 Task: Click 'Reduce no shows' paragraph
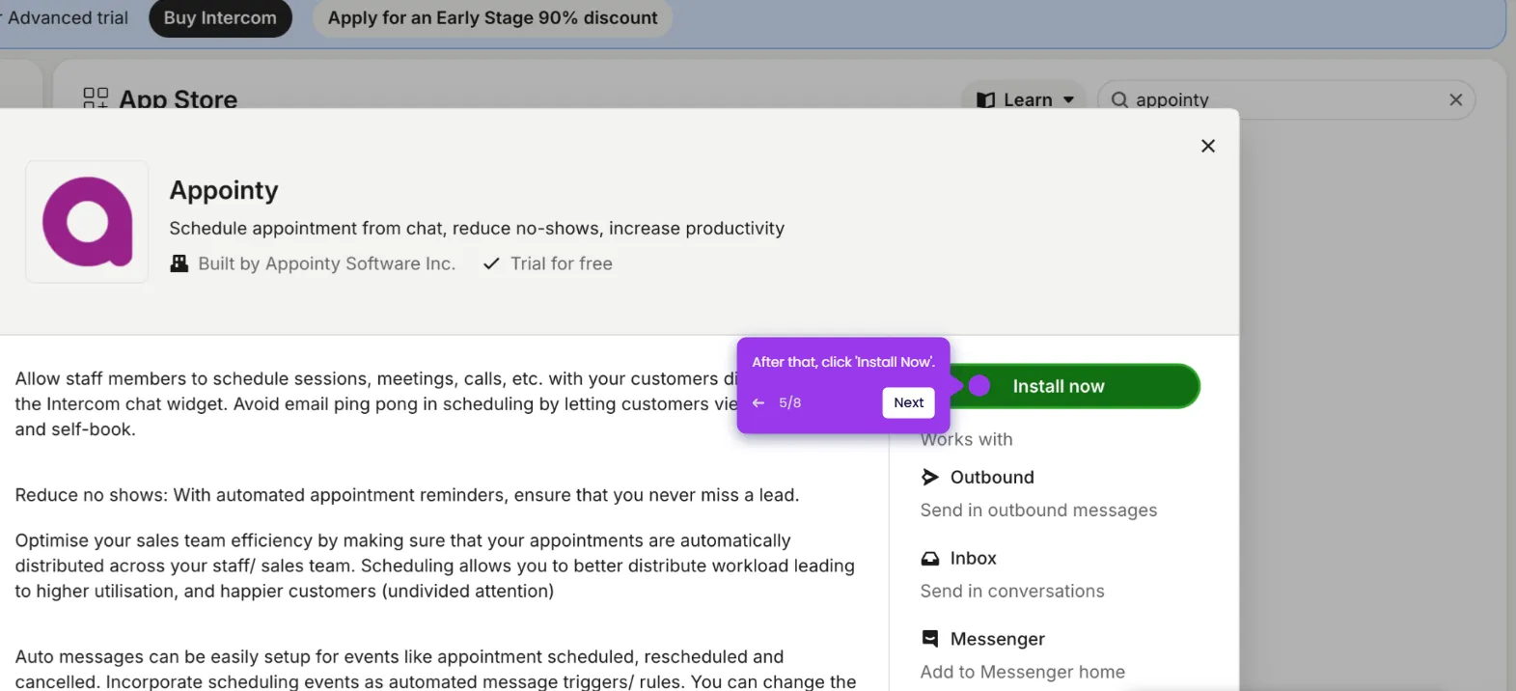tap(407, 495)
